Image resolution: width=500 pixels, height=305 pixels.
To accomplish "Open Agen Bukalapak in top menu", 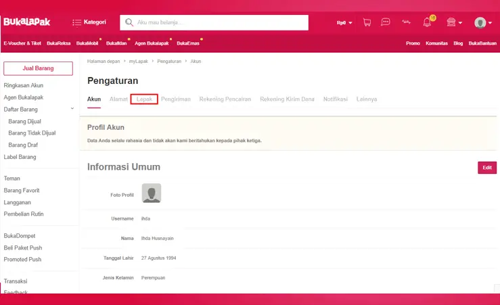I will pyautogui.click(x=152, y=43).
